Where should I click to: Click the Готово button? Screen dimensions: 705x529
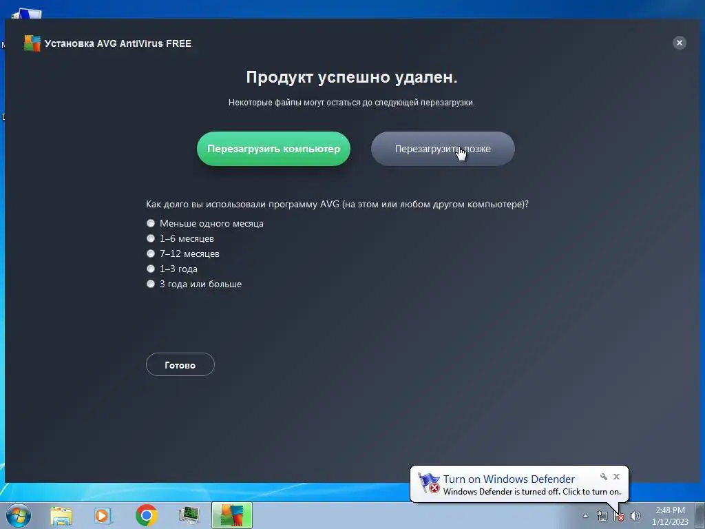180,365
